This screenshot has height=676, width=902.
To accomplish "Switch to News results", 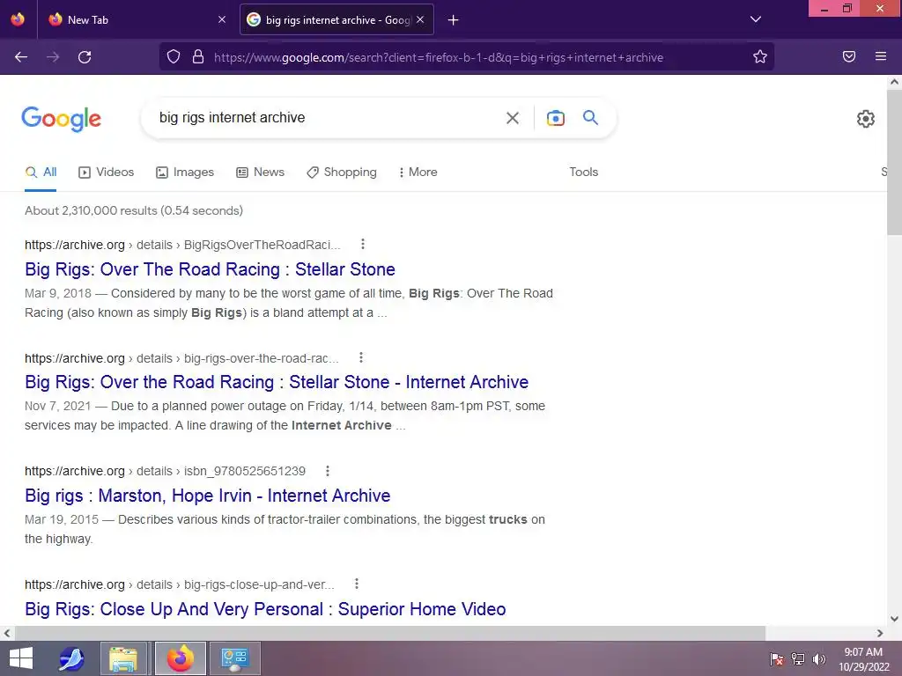I will [x=261, y=172].
